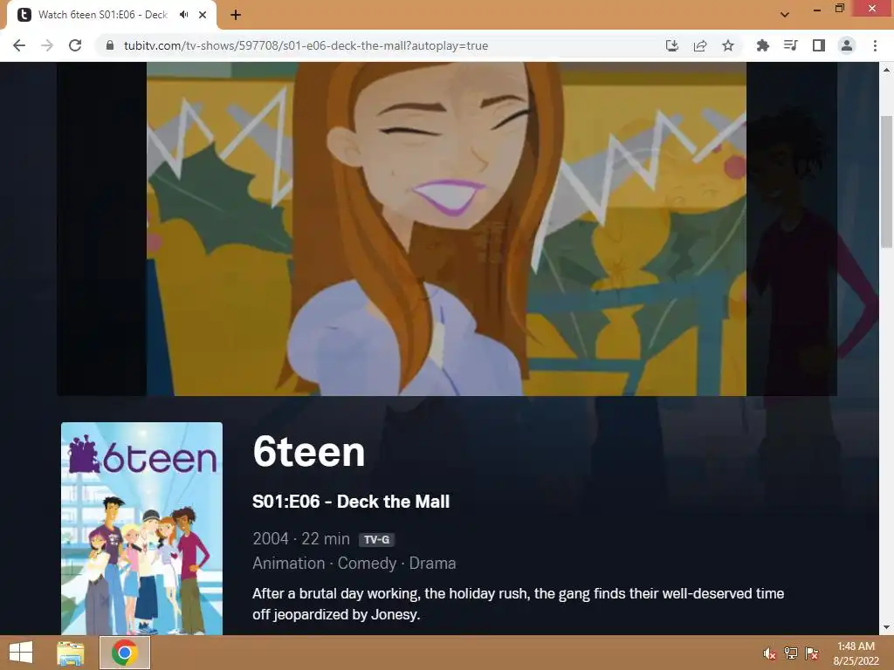The image size is (894, 670).
Task: Open the Animation genre link
Action: tap(288, 564)
